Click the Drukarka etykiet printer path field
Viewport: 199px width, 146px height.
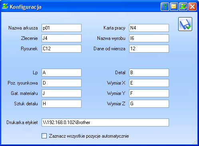105,122
